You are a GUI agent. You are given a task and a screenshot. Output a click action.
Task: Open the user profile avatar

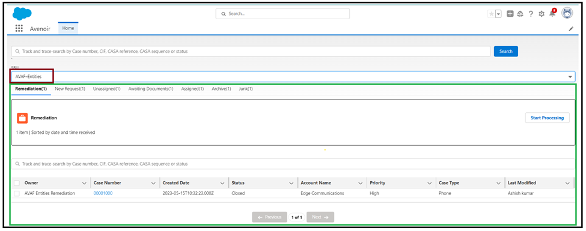click(x=567, y=13)
